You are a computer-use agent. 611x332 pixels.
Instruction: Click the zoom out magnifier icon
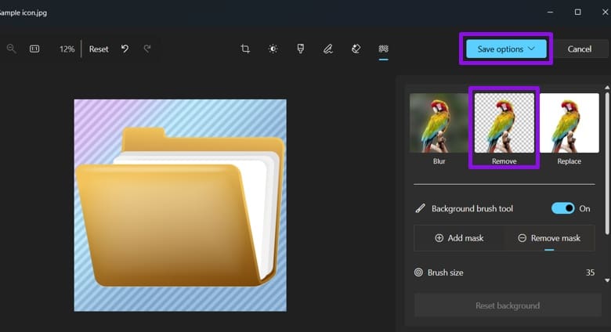pos(11,49)
